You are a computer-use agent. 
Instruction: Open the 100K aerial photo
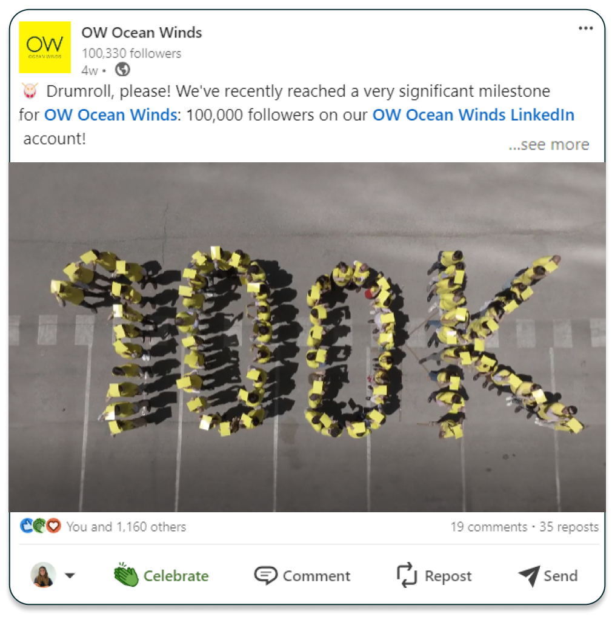307,337
